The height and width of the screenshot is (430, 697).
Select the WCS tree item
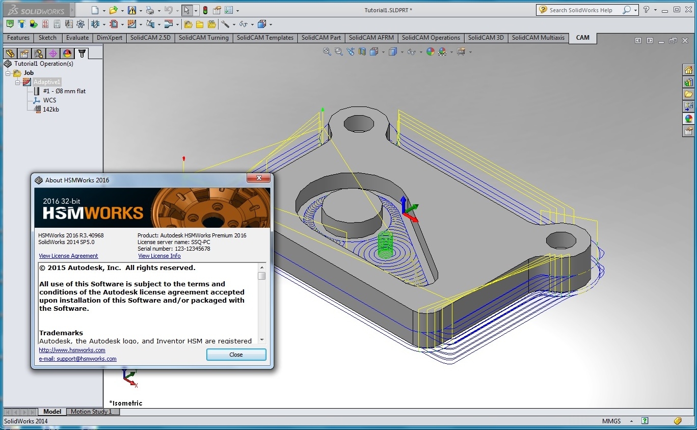click(x=49, y=100)
